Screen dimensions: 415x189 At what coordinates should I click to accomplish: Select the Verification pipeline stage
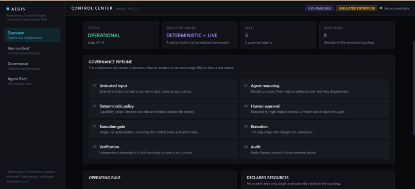coord(163,149)
